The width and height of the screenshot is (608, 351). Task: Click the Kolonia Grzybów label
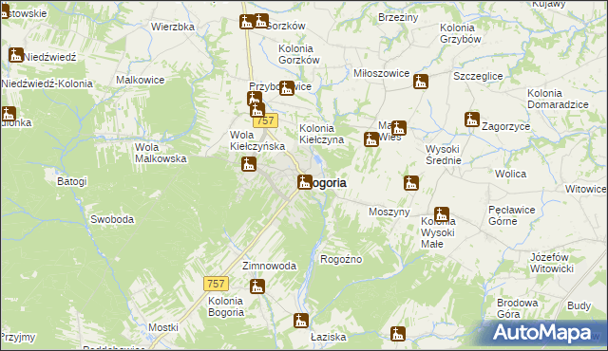[460, 33]
